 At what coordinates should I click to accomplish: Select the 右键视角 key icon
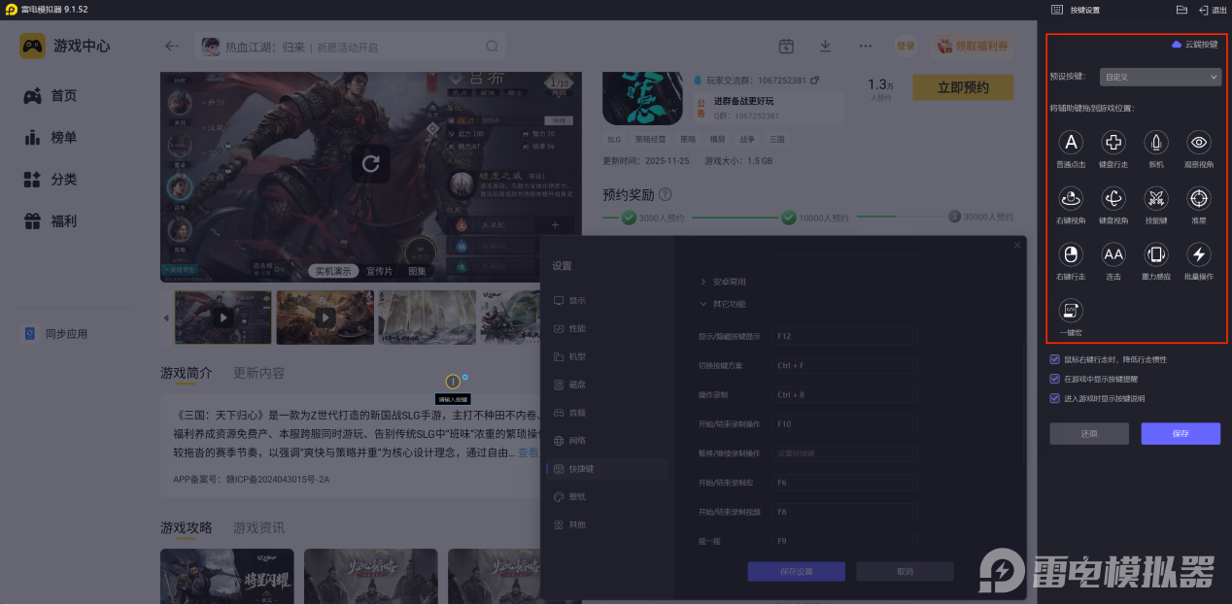[1071, 198]
